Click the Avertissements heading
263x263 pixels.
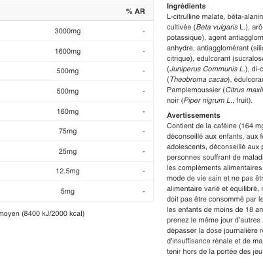tap(194, 115)
